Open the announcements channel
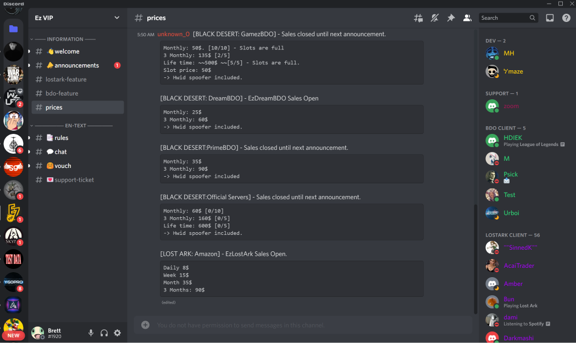576x343 pixels. pyautogui.click(x=78, y=65)
